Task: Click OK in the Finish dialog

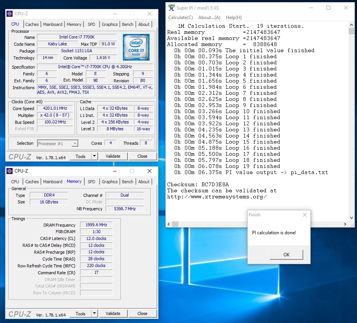Action: point(286,254)
